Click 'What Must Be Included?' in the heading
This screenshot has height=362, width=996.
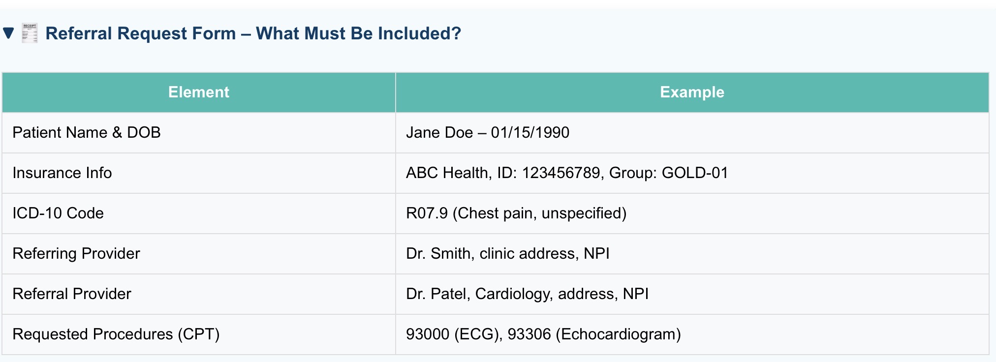tap(359, 33)
